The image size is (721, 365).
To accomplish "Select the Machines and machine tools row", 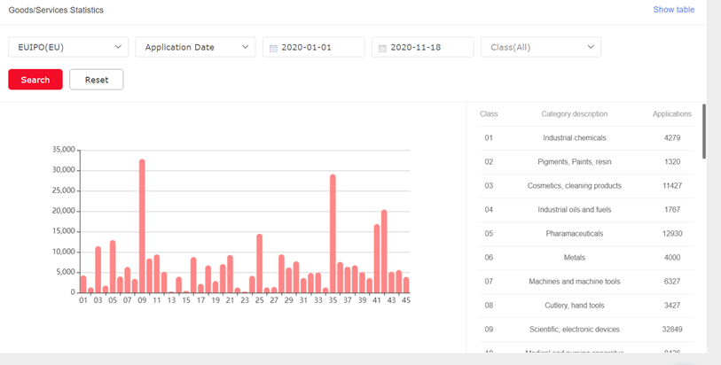I will (x=586, y=282).
